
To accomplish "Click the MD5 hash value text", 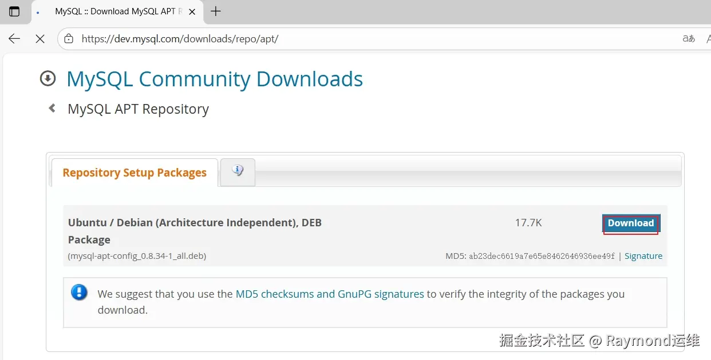I will coord(542,256).
